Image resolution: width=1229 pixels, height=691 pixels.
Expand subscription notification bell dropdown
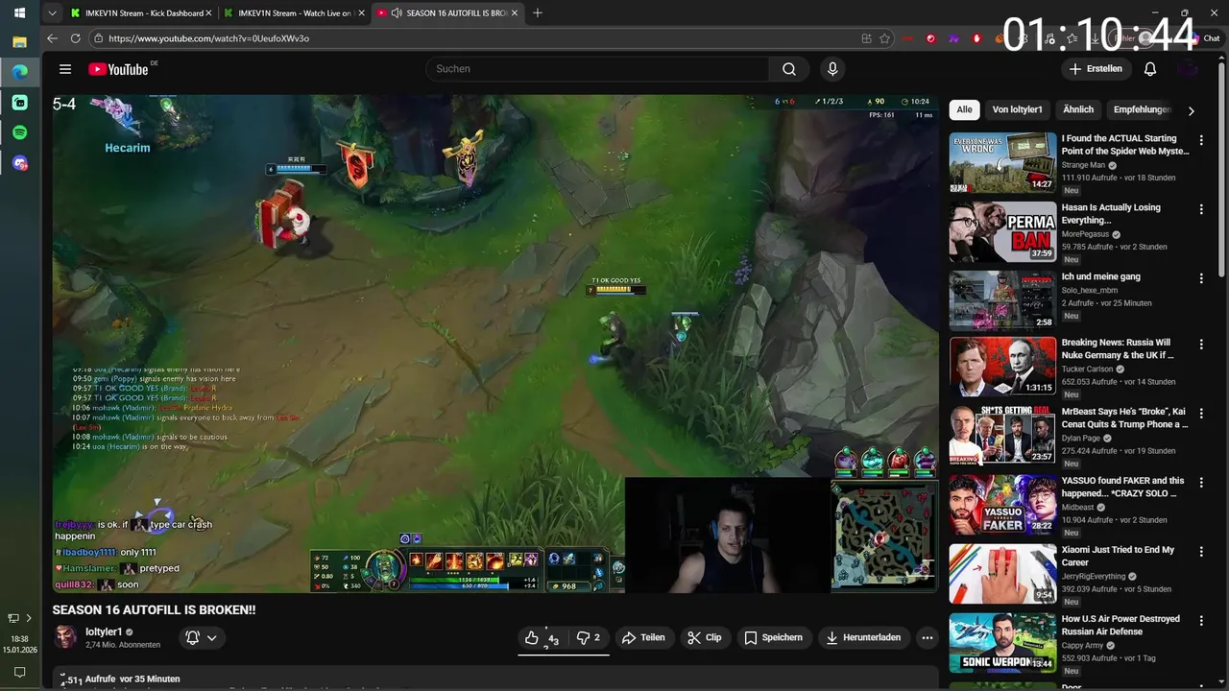pyautogui.click(x=202, y=637)
